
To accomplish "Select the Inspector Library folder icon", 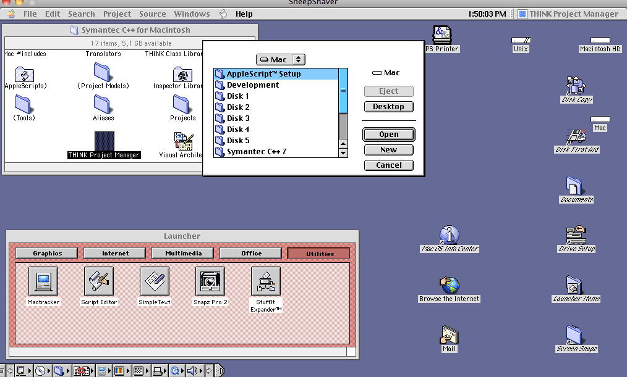I will point(183,74).
